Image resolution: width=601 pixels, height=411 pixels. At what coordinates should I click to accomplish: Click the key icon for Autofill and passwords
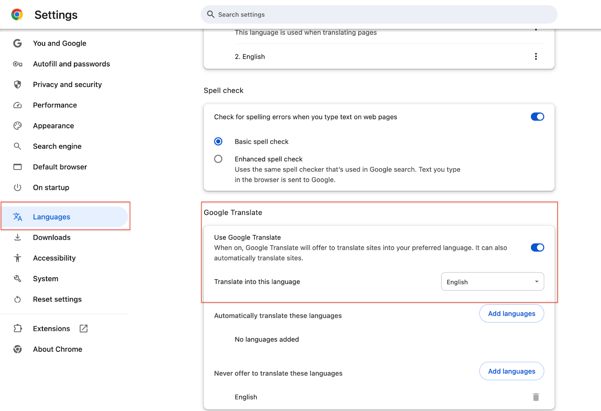coord(17,64)
